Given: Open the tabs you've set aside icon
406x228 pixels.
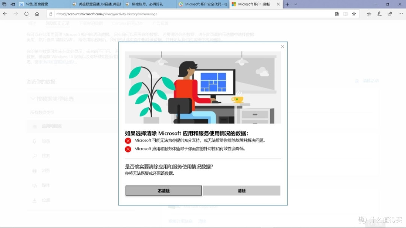Looking at the screenshot, I should coord(4,4).
